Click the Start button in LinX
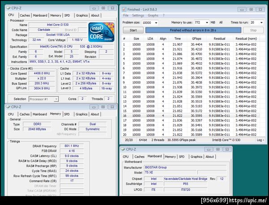The height and width of the screenshot is (205, 269). pyautogui.click(x=133, y=30)
